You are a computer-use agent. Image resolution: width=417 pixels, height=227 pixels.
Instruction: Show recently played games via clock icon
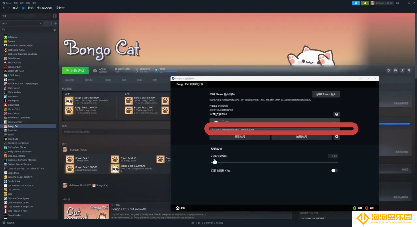(x=51, y=23)
